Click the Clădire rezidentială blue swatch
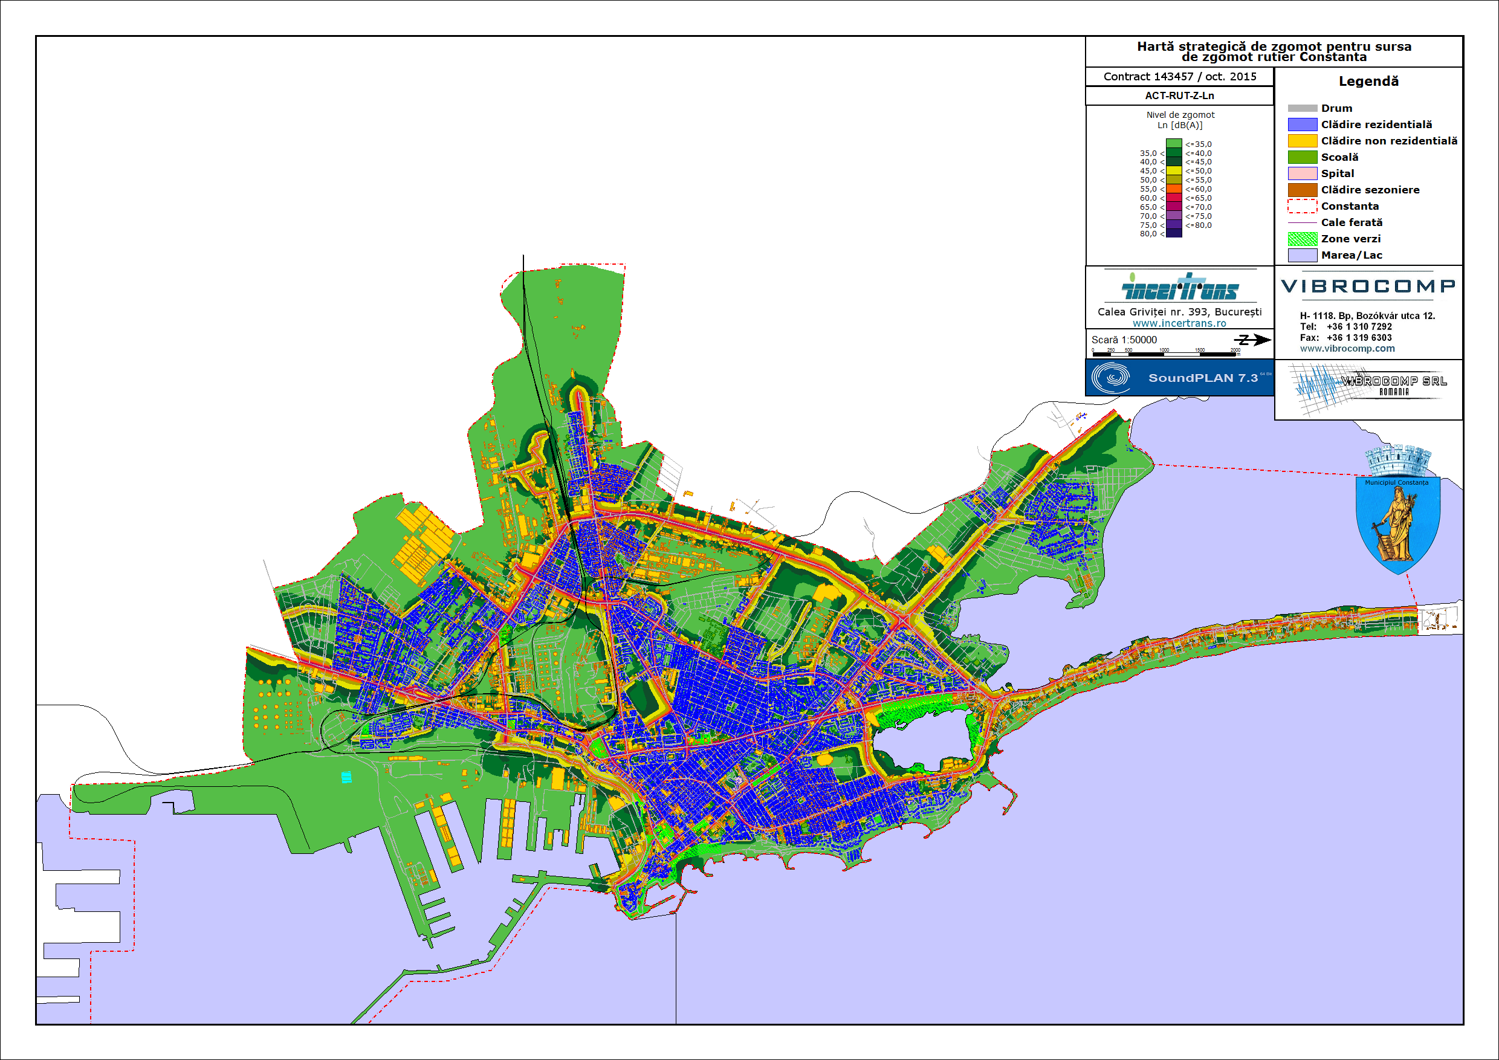Viewport: 1499px width, 1060px height. [x=1302, y=124]
